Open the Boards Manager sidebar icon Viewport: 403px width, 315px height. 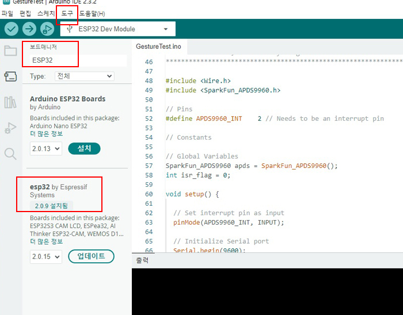[10, 76]
